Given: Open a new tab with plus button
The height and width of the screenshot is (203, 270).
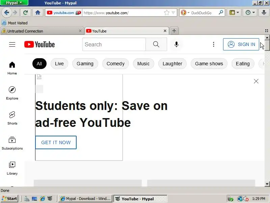Looking at the screenshot, I should (x=174, y=31).
